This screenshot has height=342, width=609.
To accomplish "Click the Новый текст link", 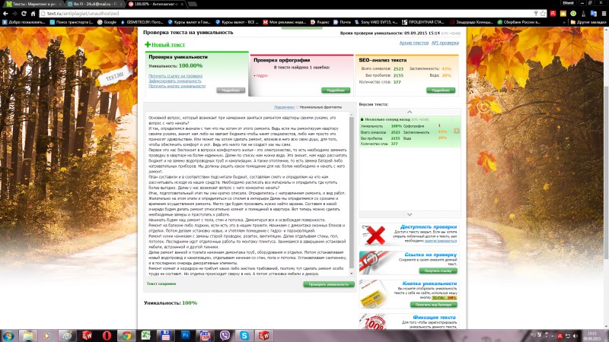I will point(168,45).
